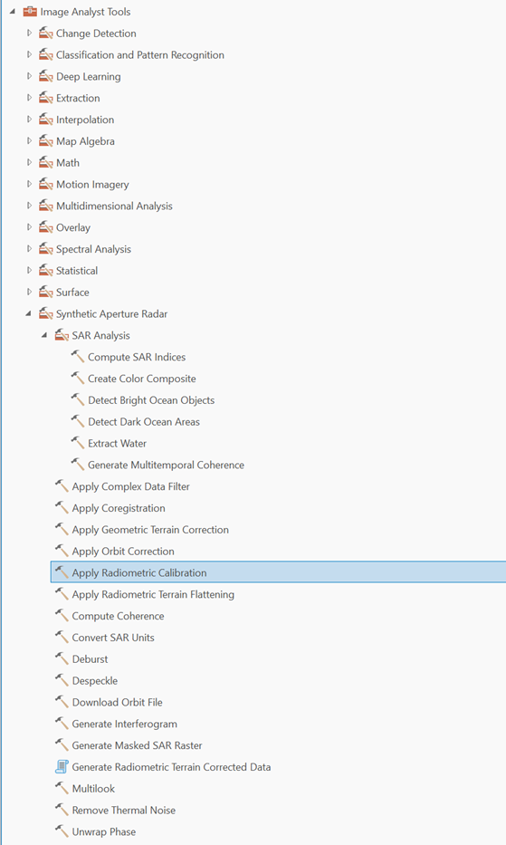506x845 pixels.
Task: Click the SAR Analysis toolset icon
Action: 62,335
